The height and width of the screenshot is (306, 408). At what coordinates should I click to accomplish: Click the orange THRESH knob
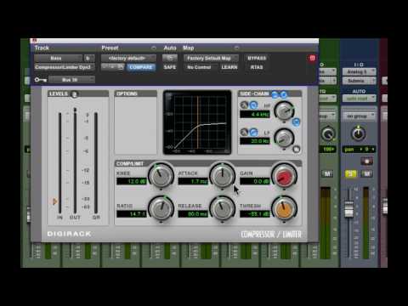[x=284, y=208]
